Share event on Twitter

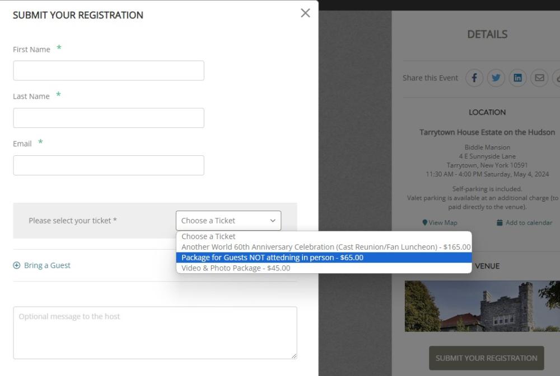click(496, 78)
